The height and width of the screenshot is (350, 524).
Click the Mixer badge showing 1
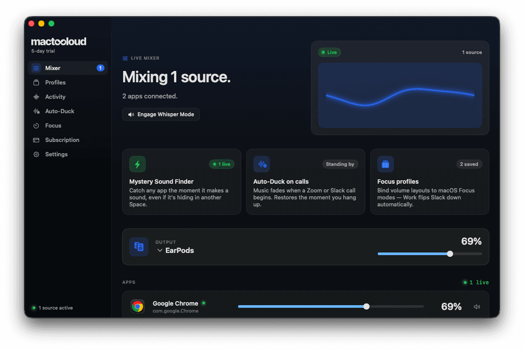click(x=100, y=68)
